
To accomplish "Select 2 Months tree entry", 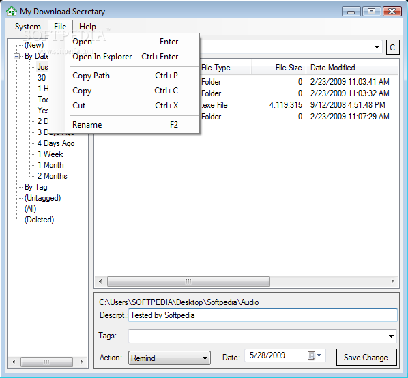I will click(x=53, y=176).
